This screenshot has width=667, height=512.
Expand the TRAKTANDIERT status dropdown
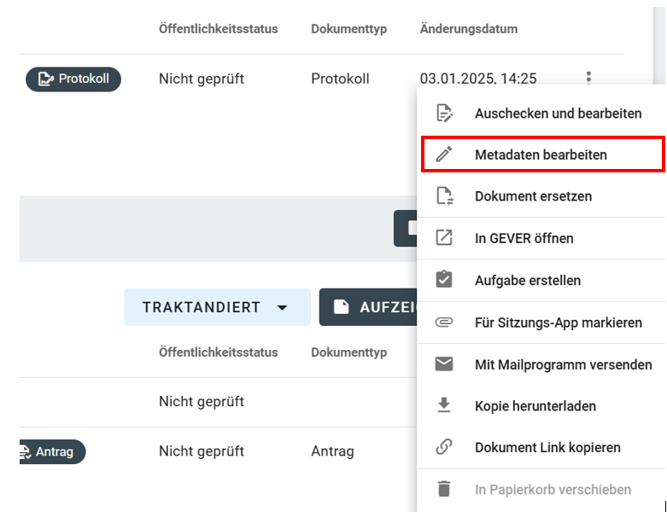(x=217, y=307)
